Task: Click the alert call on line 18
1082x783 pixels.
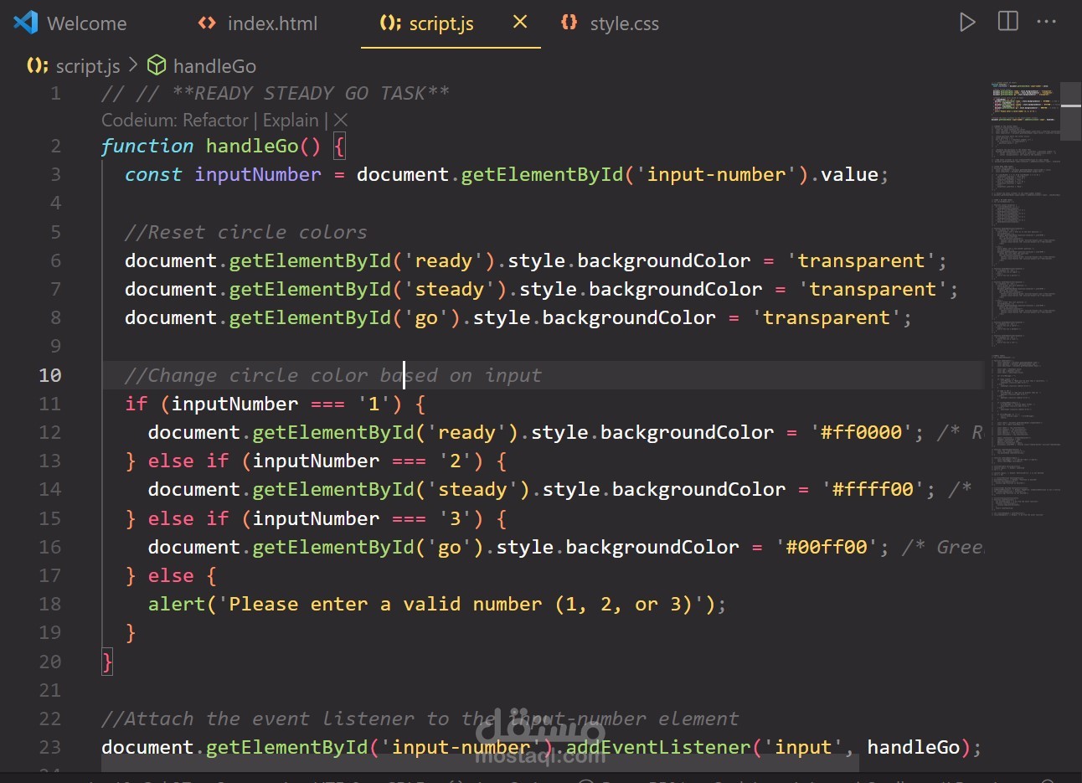Action: (x=177, y=605)
